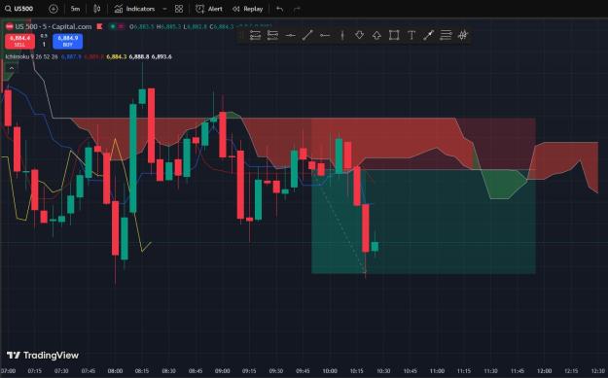Redo the last chart action

coord(297,9)
